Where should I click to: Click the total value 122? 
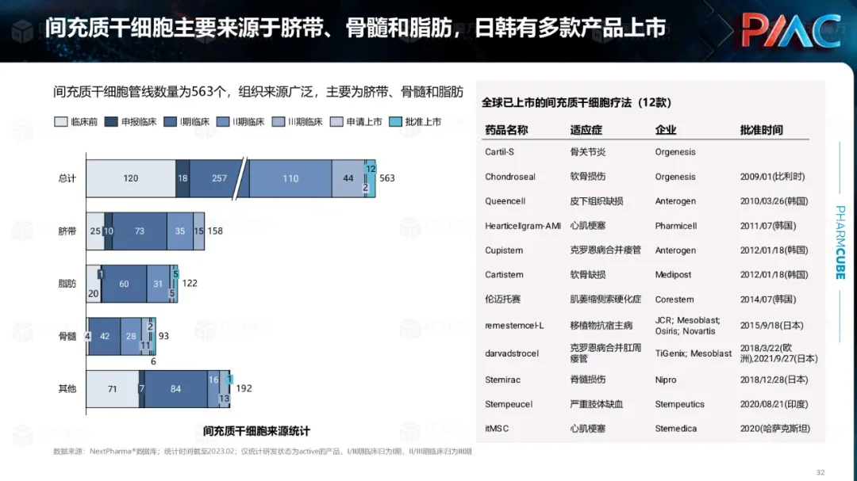coord(190,284)
